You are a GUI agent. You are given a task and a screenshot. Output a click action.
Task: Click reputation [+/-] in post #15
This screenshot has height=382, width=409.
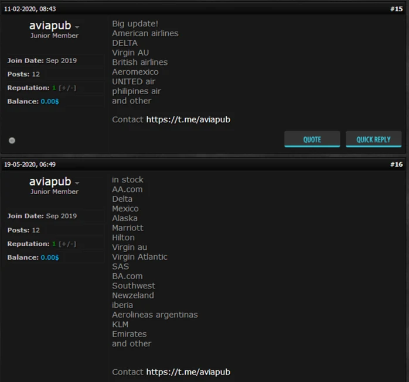click(67, 88)
